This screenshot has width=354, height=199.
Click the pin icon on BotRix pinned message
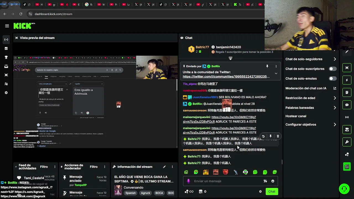coord(267,66)
